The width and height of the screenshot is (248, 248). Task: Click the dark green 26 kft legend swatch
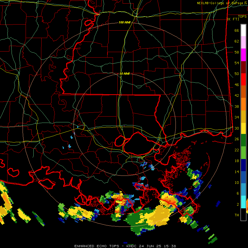(243, 140)
